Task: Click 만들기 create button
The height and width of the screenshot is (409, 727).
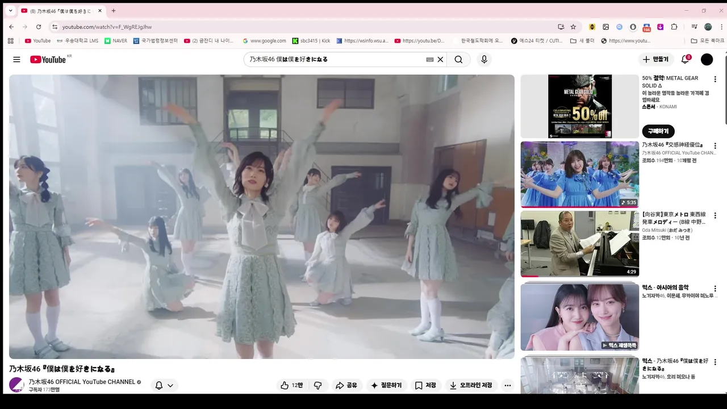Action: (655, 60)
